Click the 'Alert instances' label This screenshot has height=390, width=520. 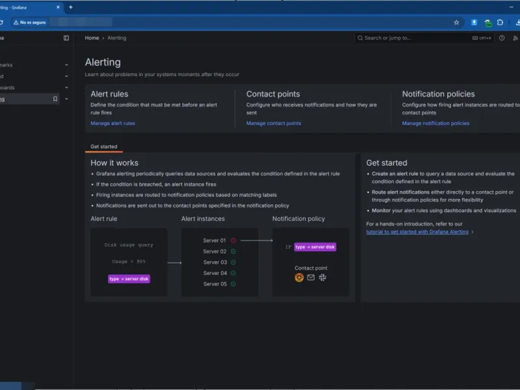pos(203,219)
